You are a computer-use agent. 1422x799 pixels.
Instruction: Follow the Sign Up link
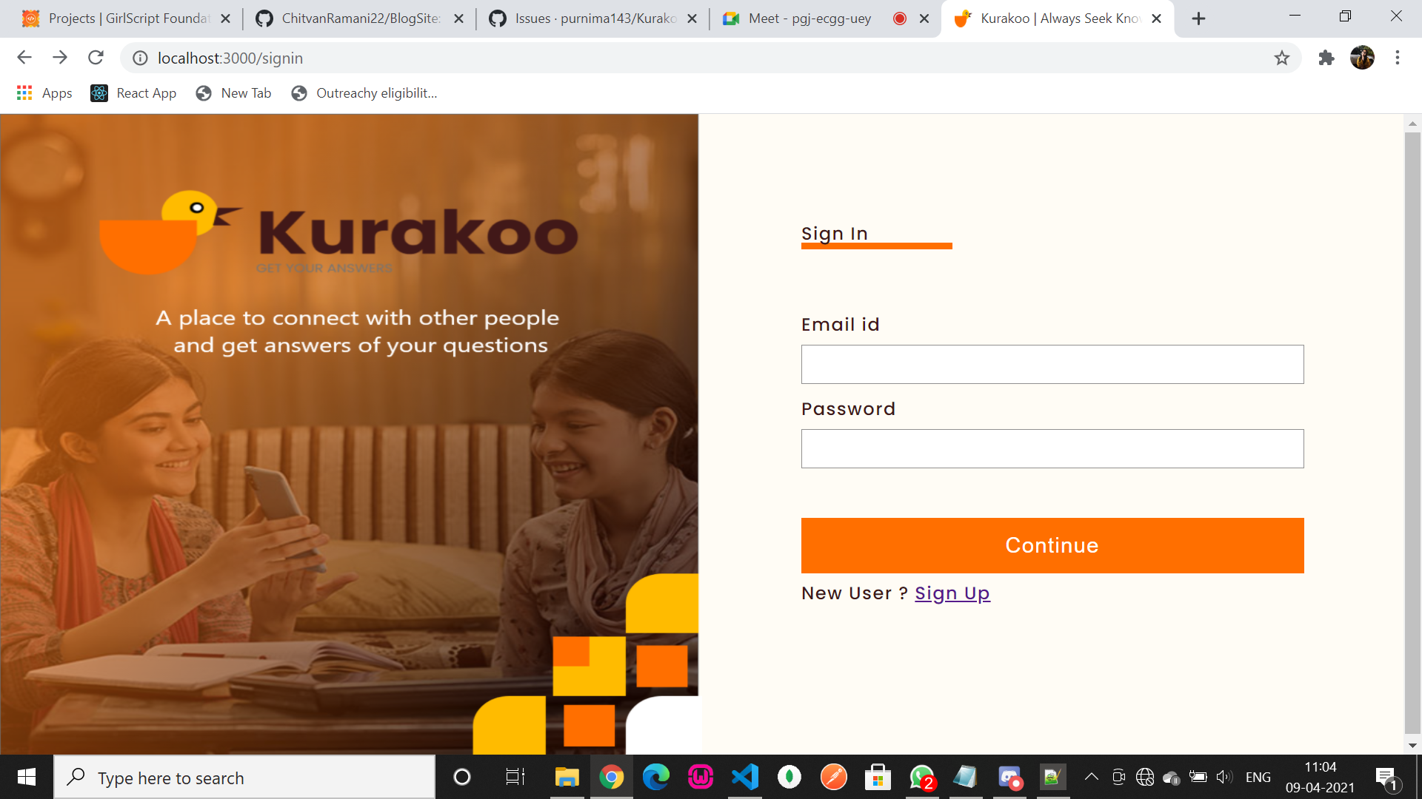click(952, 593)
